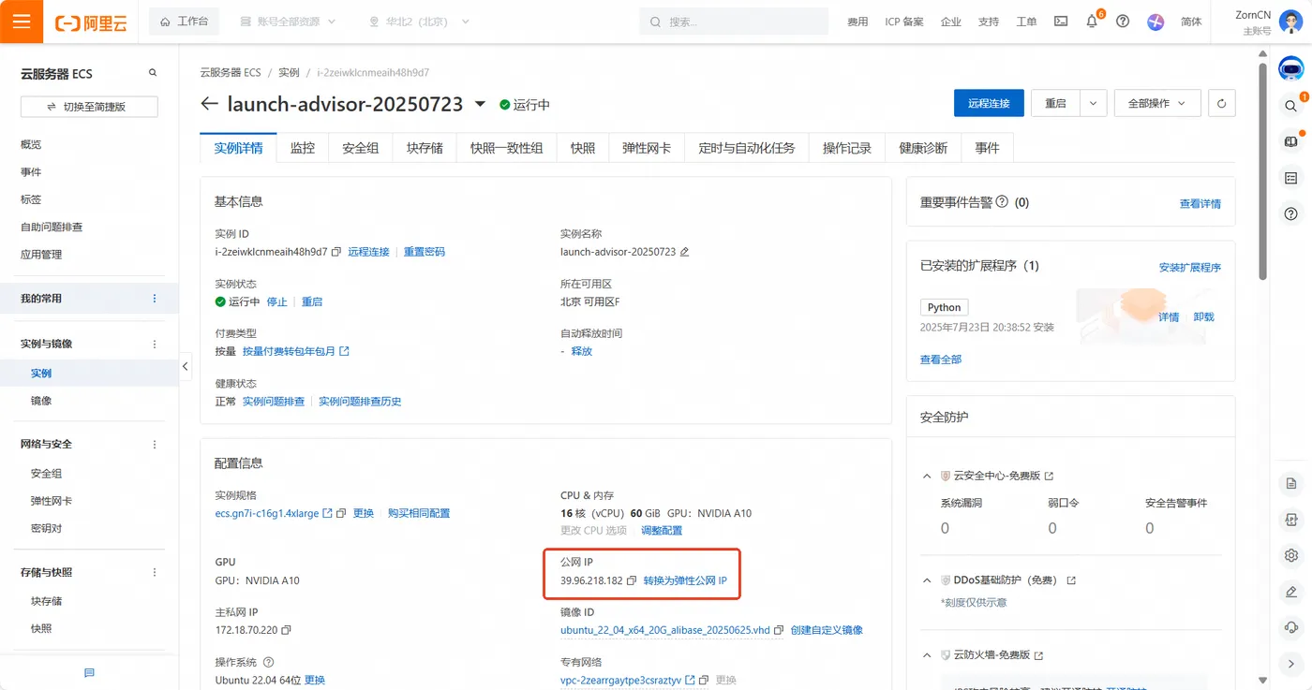
Task: Collapse the 云防火墙-免费版 section
Action: coord(927,655)
